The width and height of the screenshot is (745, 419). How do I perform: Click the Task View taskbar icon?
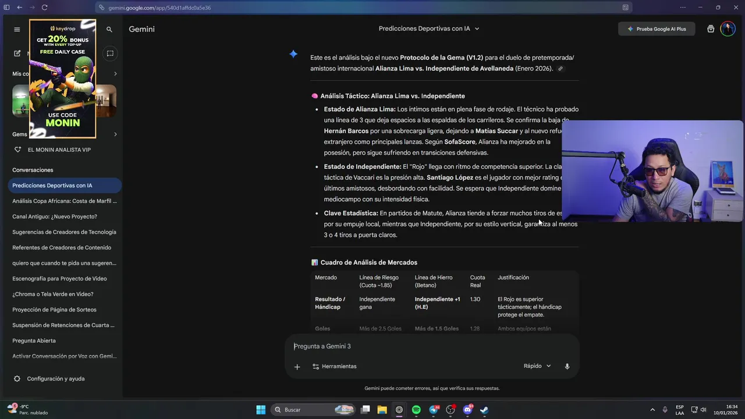366,410
